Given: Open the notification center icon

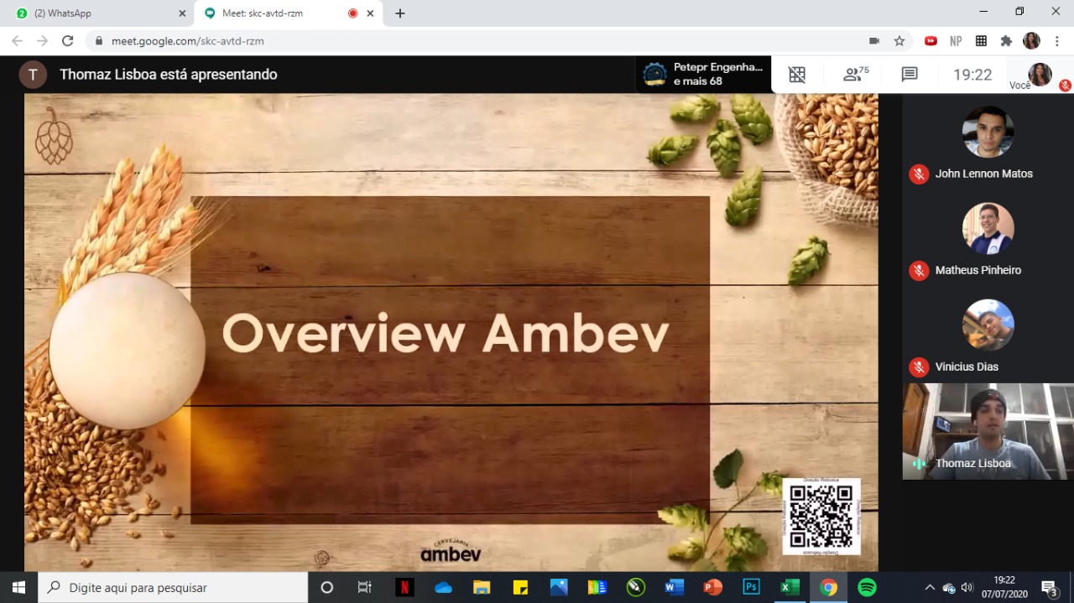Looking at the screenshot, I should click(x=1049, y=588).
